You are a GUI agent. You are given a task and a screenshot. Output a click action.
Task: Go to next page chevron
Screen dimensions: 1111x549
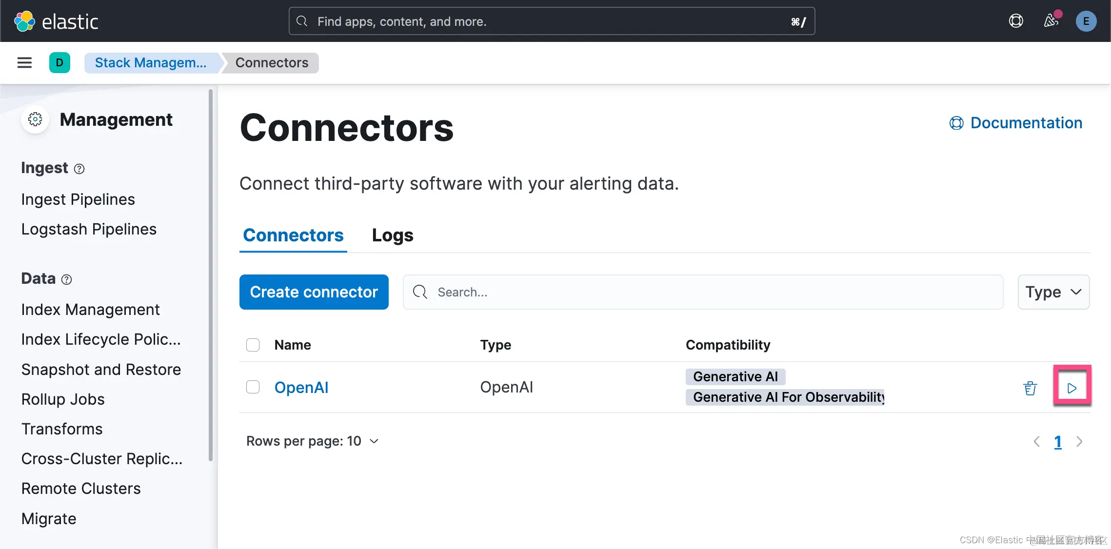pos(1079,442)
